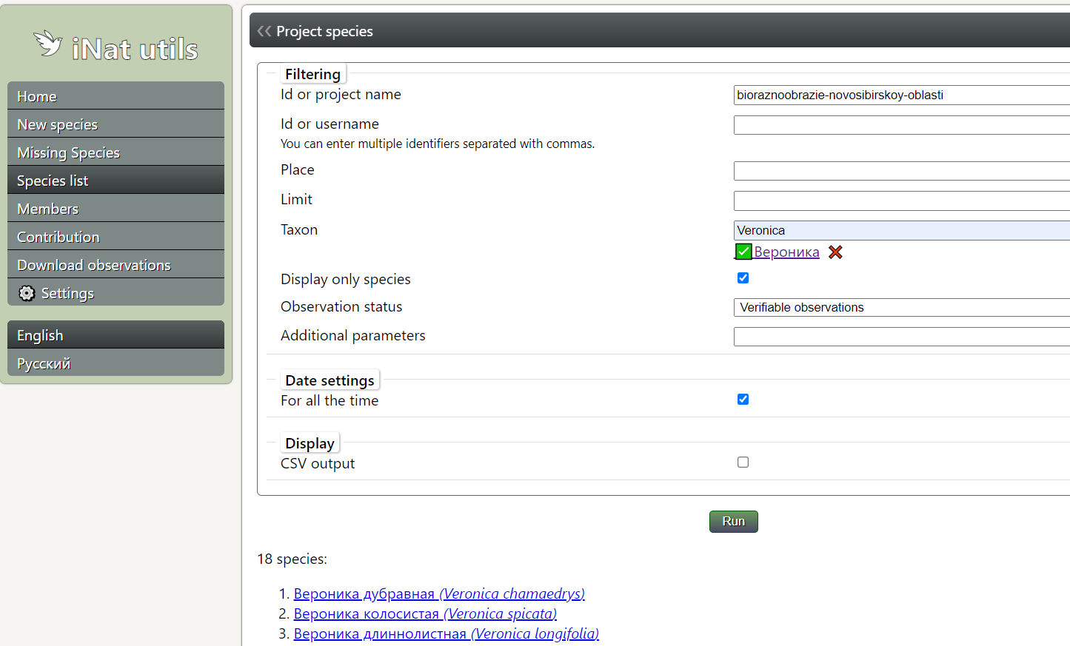Image resolution: width=1070 pixels, height=646 pixels.
Task: Click the green checkmark next to Вероника
Action: (x=743, y=252)
